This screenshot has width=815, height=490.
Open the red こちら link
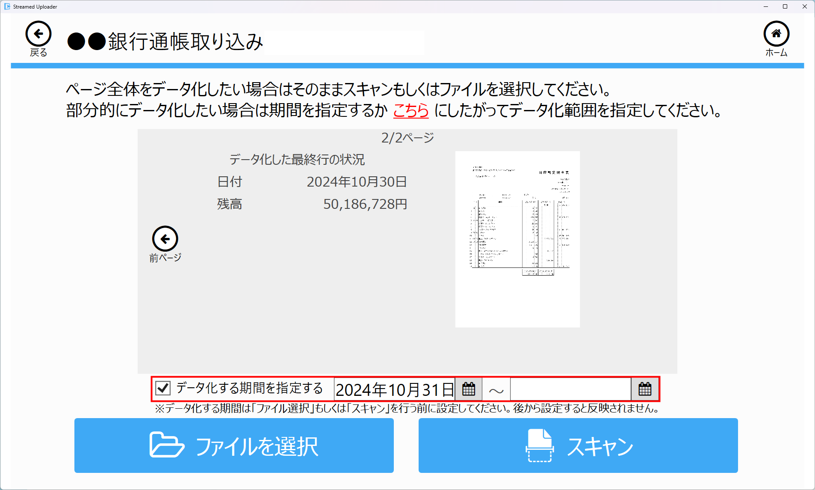(x=410, y=110)
